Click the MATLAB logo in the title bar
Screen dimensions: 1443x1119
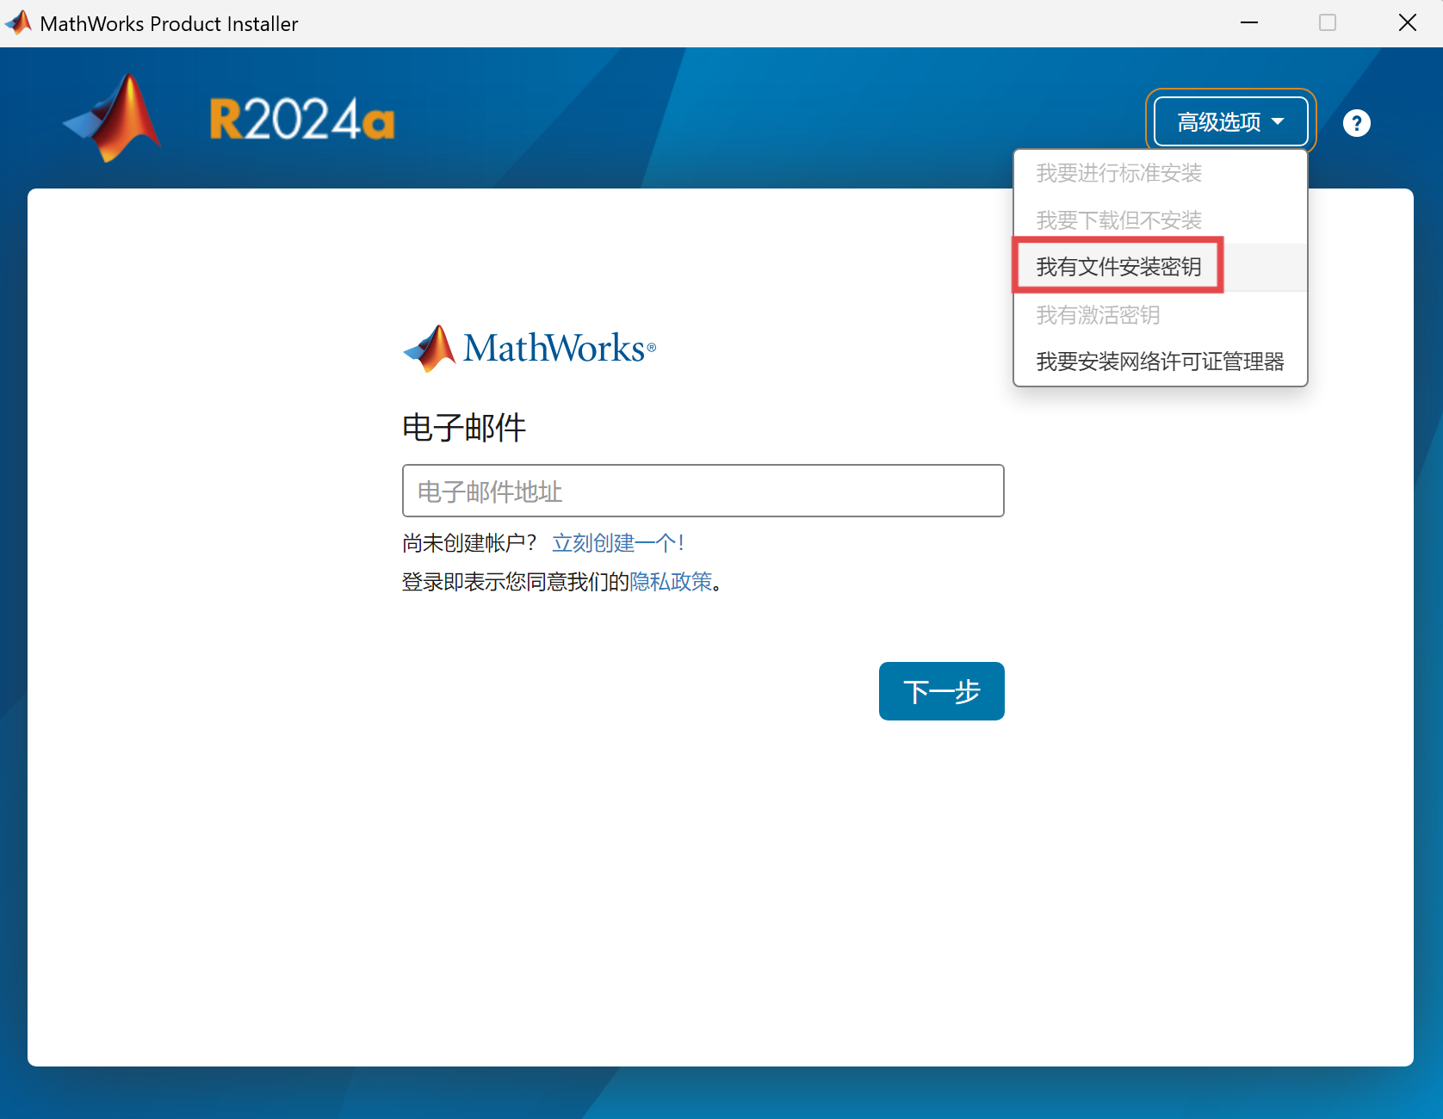[18, 22]
